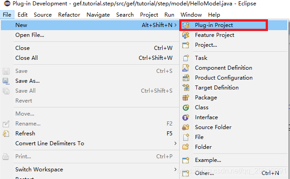
Task: Click the Task icon in New submenu
Action: 186,58
